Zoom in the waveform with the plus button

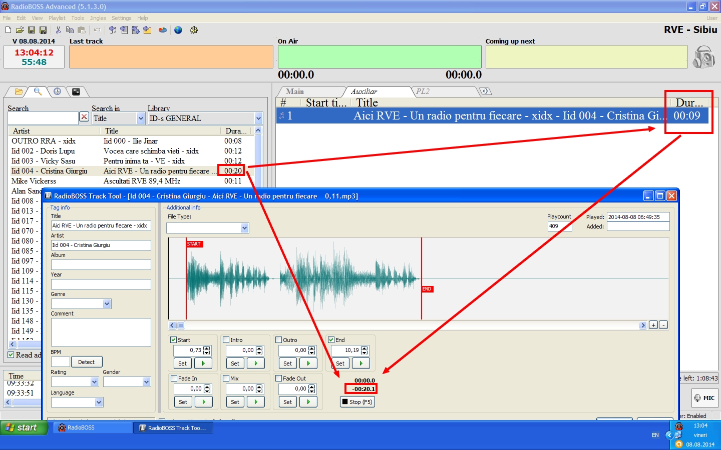653,325
